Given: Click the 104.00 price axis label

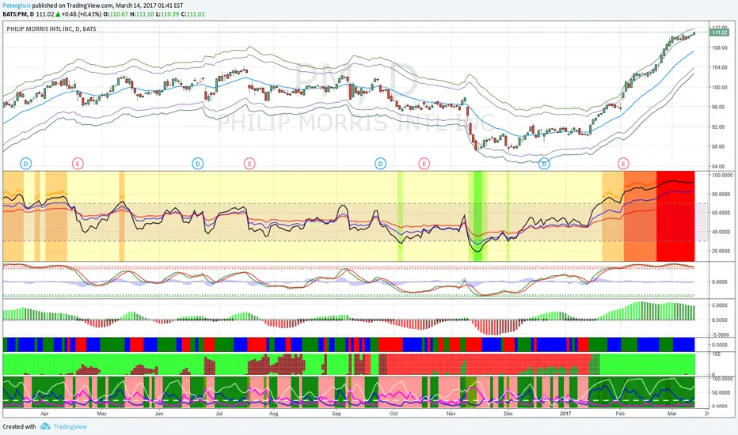Looking at the screenshot, I should coord(718,67).
